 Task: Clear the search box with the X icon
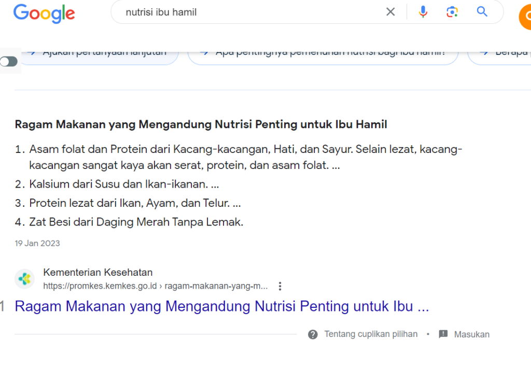tap(390, 12)
